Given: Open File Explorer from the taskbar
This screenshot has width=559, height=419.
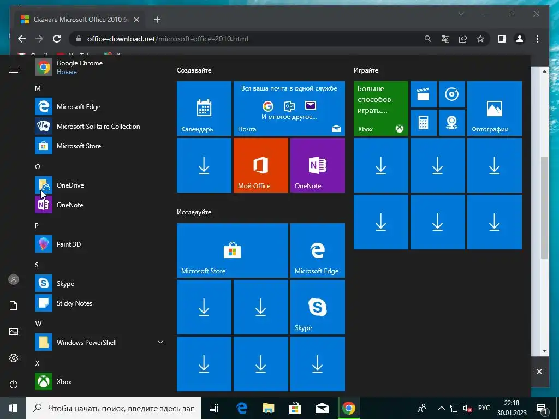Looking at the screenshot, I should pos(268,408).
